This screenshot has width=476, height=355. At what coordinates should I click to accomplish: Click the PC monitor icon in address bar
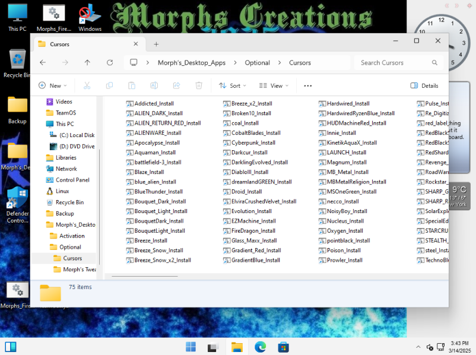[x=134, y=62]
